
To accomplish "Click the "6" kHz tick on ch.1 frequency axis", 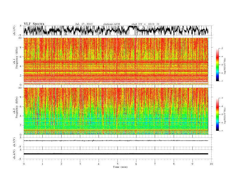I will [21, 57].
